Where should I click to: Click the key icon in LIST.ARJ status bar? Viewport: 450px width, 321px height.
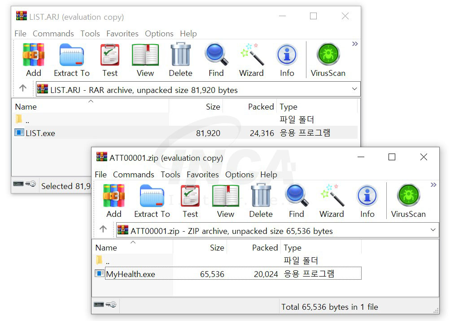click(31, 184)
